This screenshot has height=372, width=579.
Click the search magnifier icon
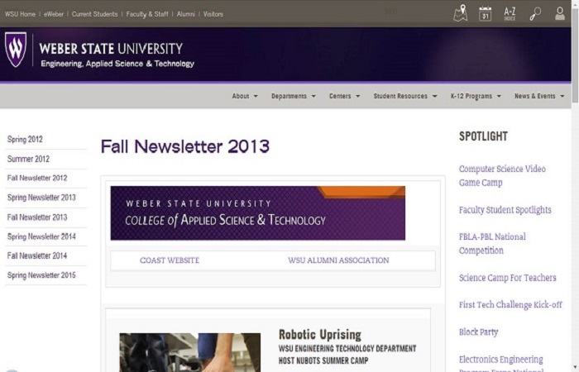[535, 14]
